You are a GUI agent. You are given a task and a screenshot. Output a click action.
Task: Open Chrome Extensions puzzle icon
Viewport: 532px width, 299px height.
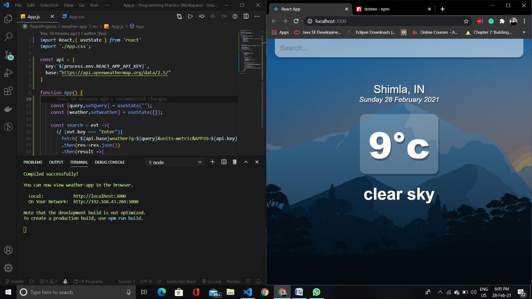(502, 21)
